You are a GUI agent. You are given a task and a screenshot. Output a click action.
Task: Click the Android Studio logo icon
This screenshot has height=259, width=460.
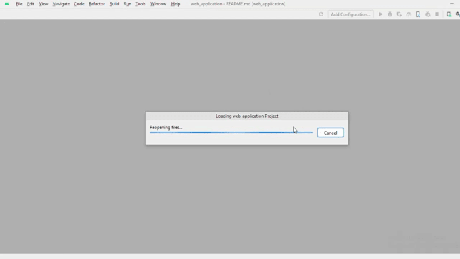tap(7, 4)
